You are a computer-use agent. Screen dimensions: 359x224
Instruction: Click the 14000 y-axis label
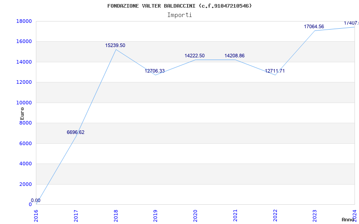tap(24, 62)
